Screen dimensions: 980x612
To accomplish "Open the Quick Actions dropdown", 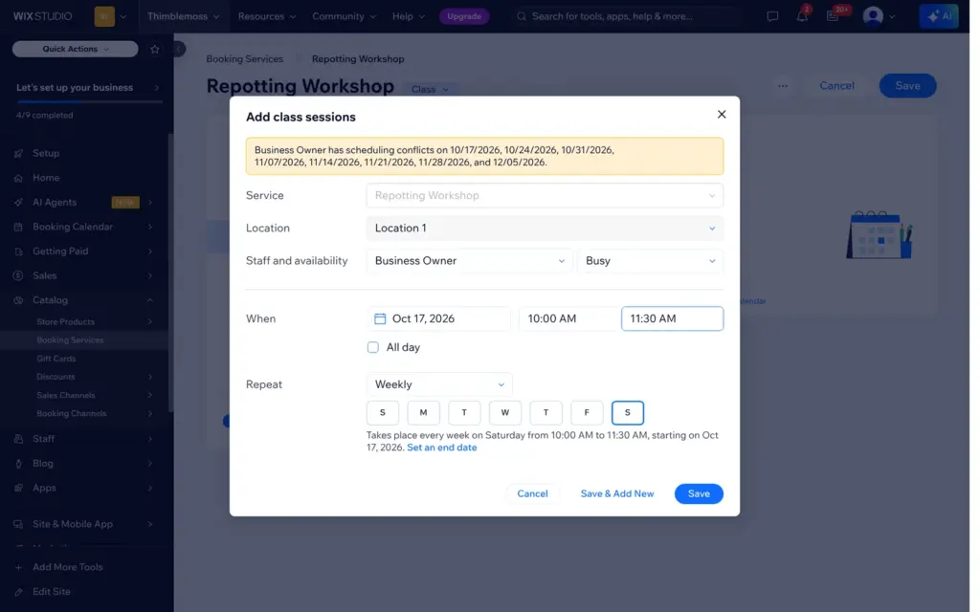I will (75, 50).
